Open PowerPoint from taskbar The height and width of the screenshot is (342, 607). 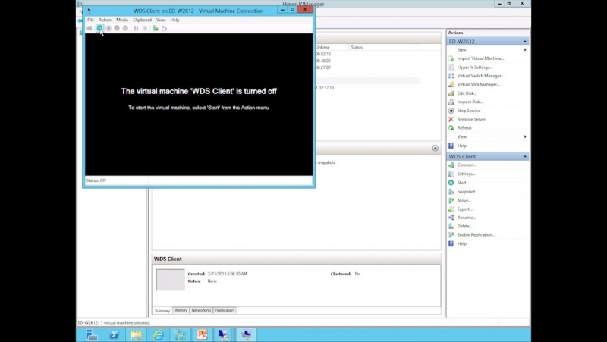(202, 334)
